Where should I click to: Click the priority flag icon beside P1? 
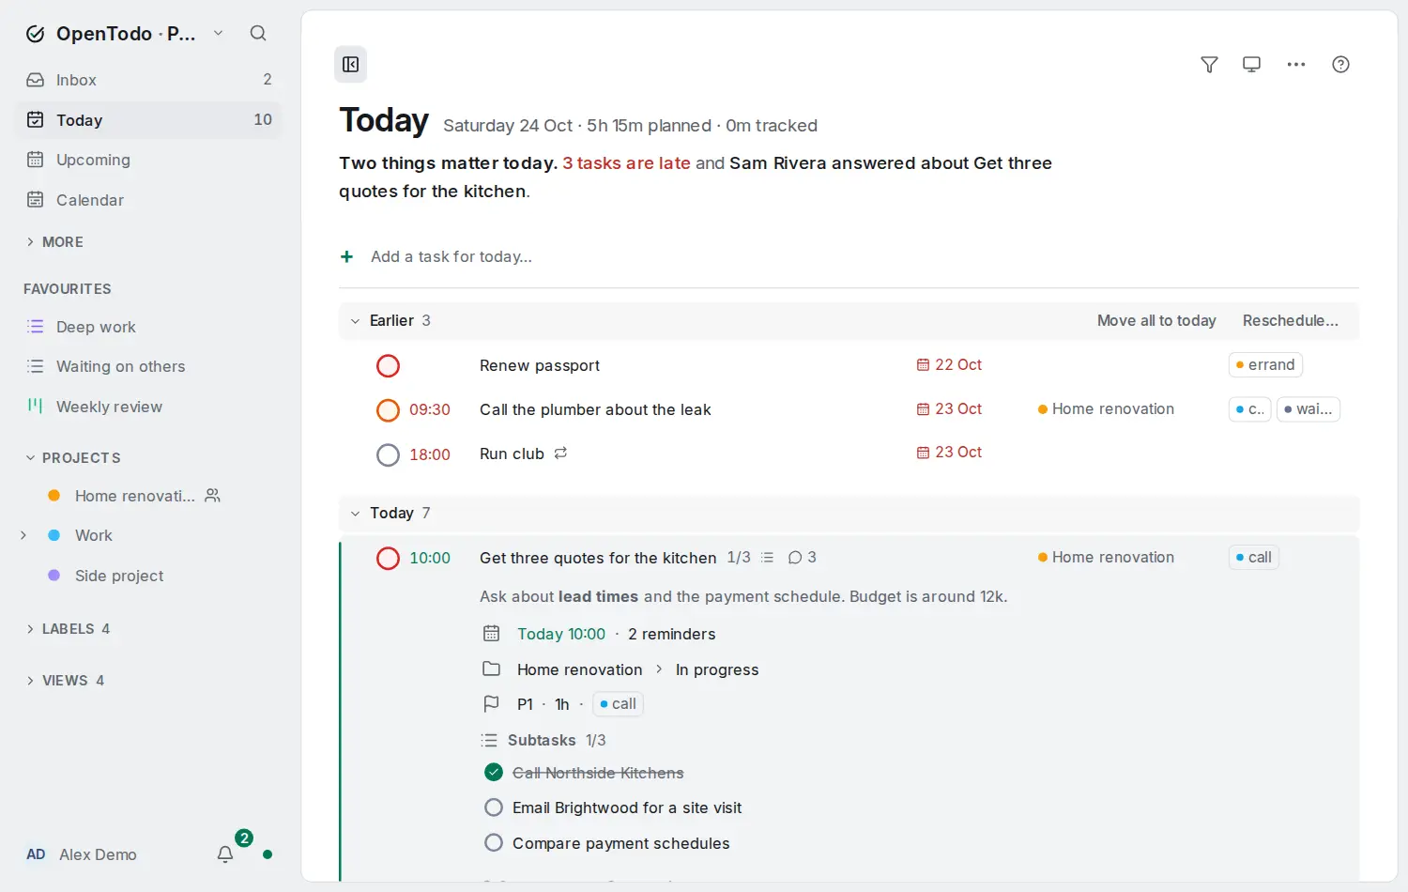click(x=491, y=704)
